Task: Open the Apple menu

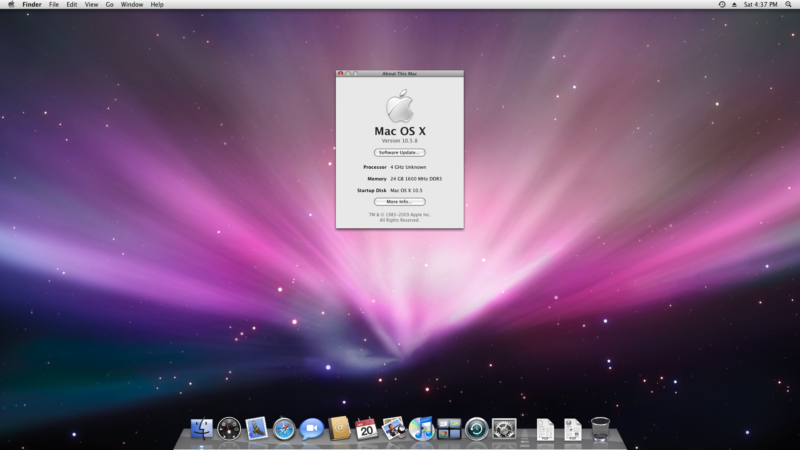Action: click(11, 5)
